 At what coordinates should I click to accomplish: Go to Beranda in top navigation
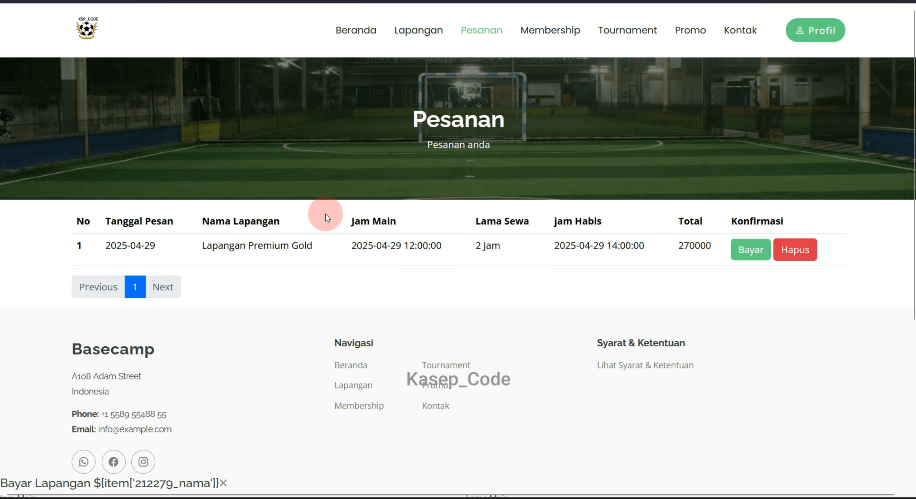tap(356, 30)
